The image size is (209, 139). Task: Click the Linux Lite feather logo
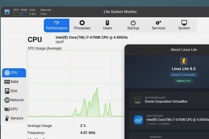click(184, 61)
